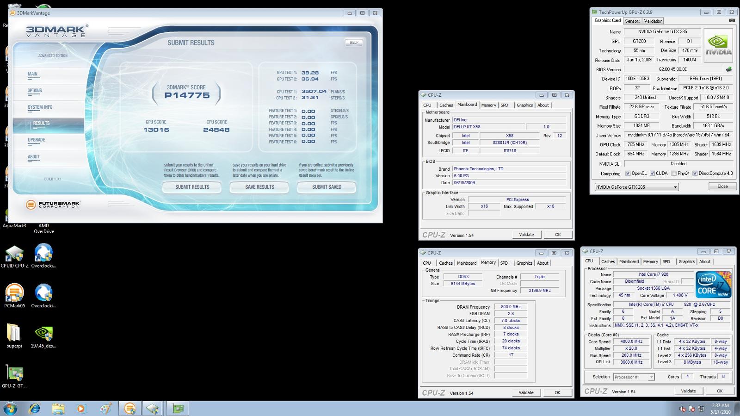Screen dimensions: 740x416
Task: Toggle the DirectCompute 4.0 checkbox
Action: pyautogui.click(x=695, y=174)
